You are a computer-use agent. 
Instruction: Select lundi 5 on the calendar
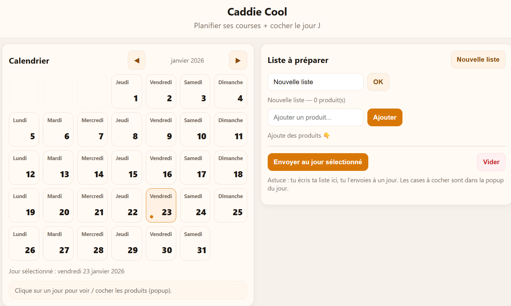pyautogui.click(x=24, y=129)
